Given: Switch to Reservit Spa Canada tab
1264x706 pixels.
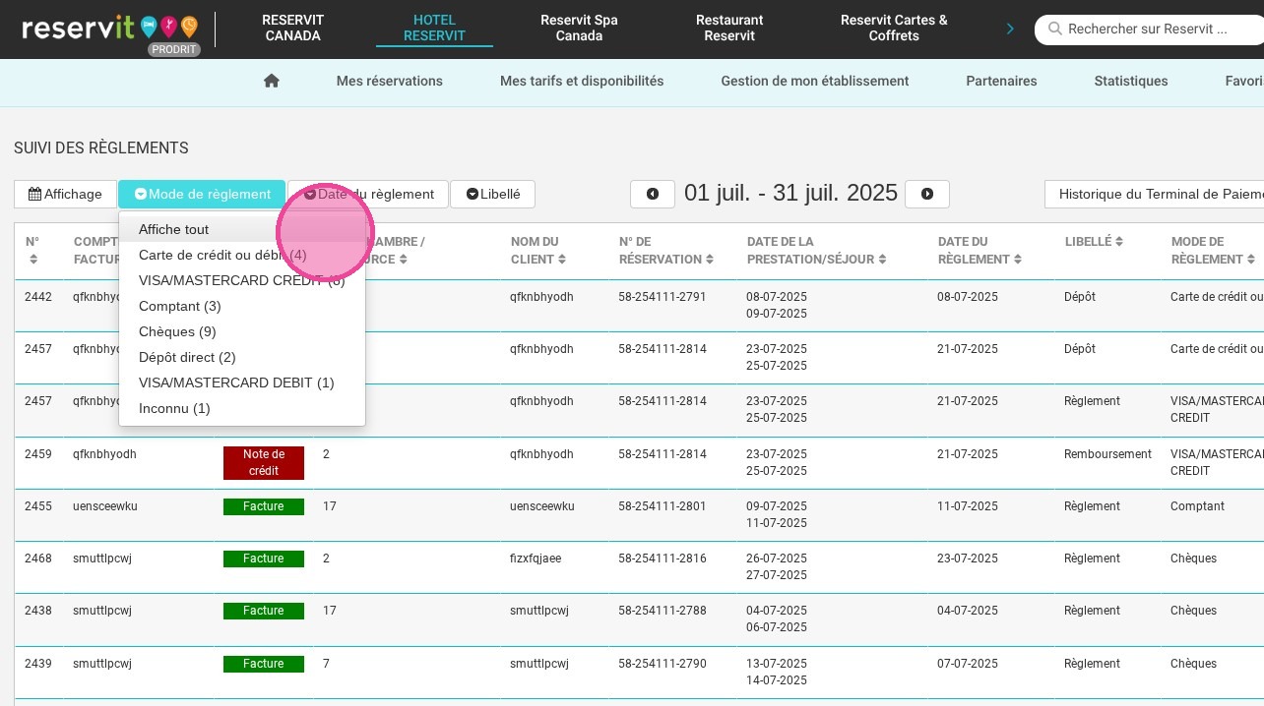Looking at the screenshot, I should [x=579, y=28].
